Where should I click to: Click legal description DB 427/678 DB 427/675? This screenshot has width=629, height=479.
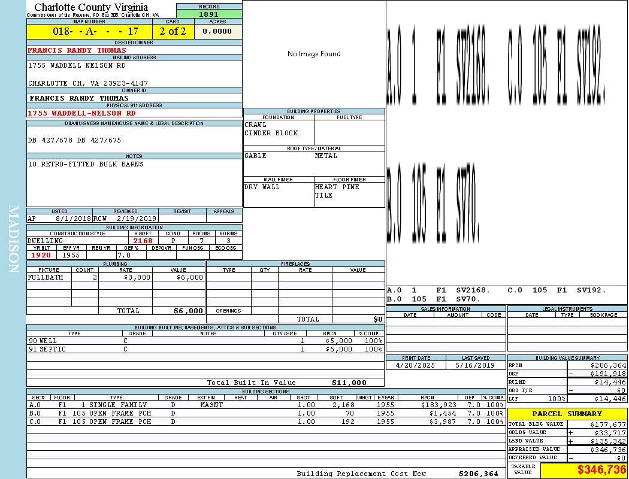coord(74,140)
